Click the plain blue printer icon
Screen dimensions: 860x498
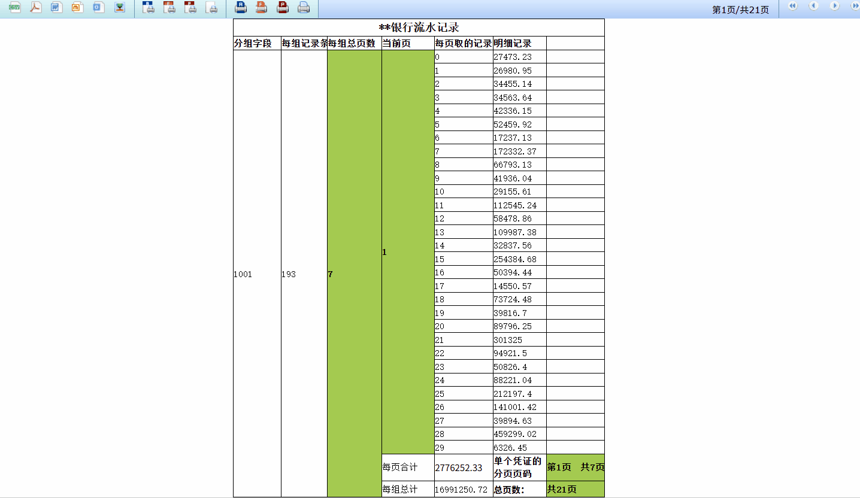pos(304,8)
